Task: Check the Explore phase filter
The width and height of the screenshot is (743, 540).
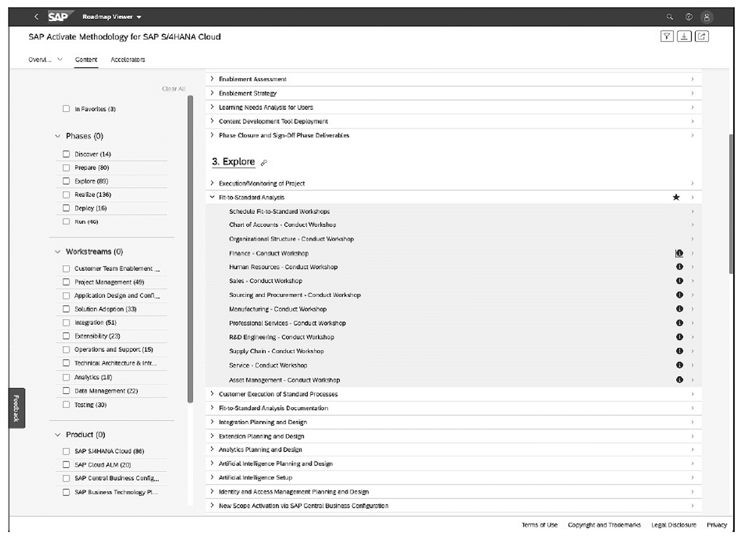Action: pos(66,181)
